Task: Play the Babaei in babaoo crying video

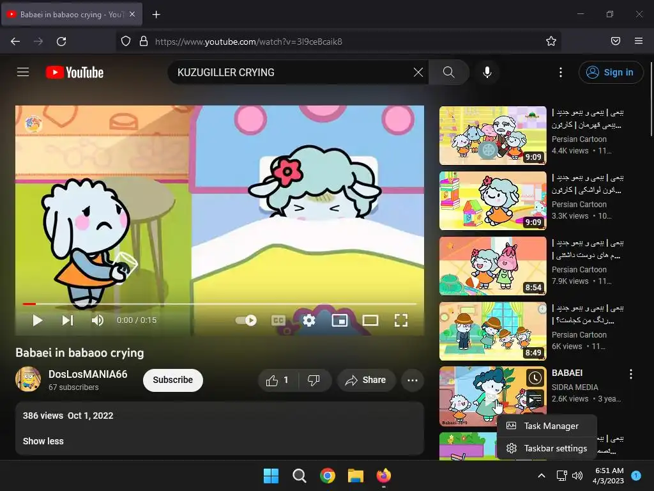Action: point(38,320)
